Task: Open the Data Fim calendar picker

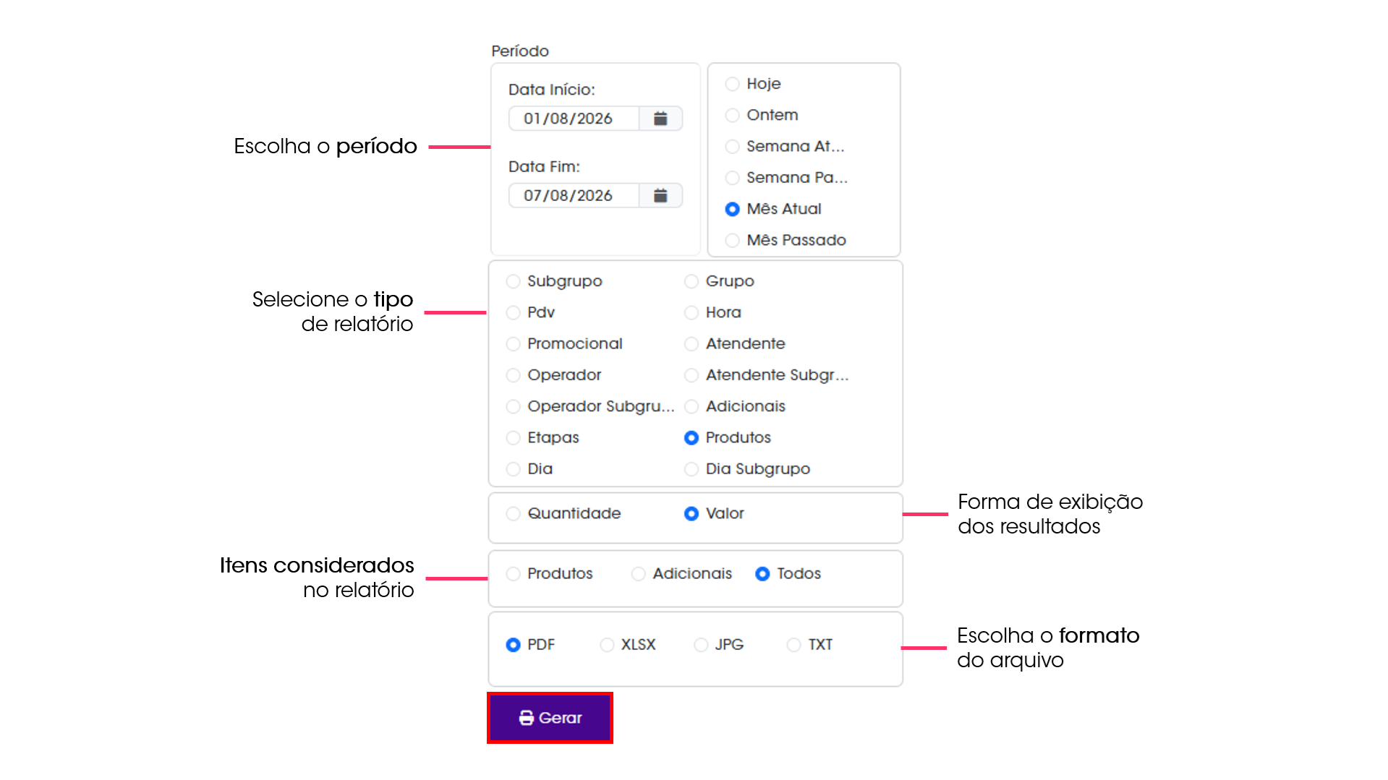Action: [660, 196]
